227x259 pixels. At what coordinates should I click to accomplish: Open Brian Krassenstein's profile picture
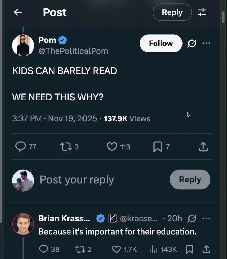[23, 224]
